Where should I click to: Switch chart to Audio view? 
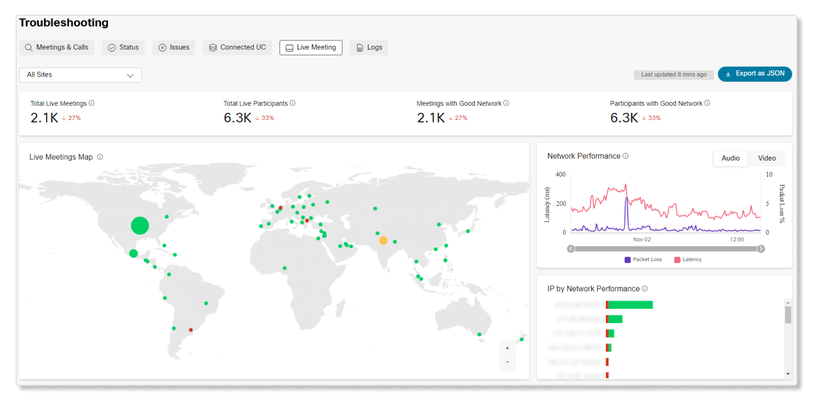click(730, 158)
